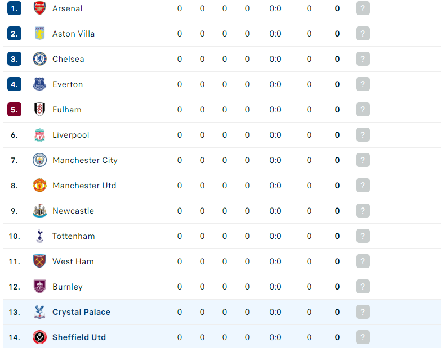Open the West Ham team page
Viewport: 441px width, 348px height.
73,261
